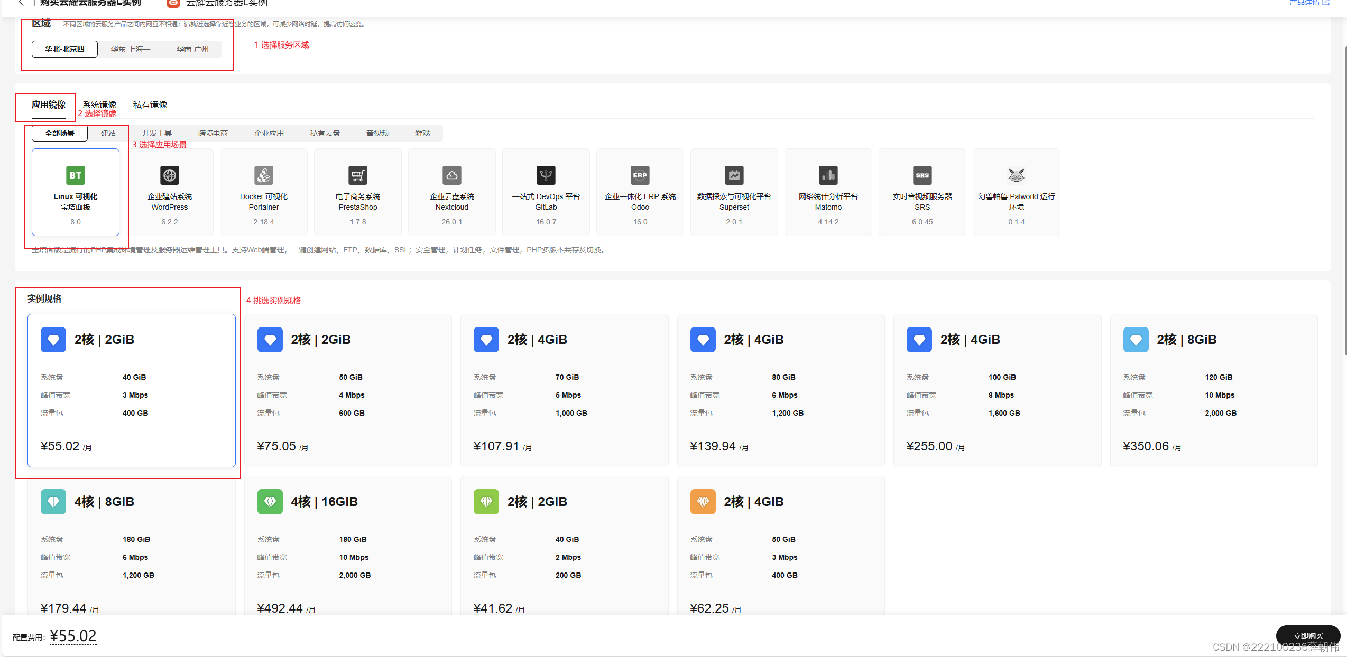This screenshot has height=657, width=1347.
Task: Choose the Palworld game environment icon
Action: click(1016, 175)
